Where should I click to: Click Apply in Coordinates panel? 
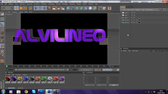(x=114, y=85)
